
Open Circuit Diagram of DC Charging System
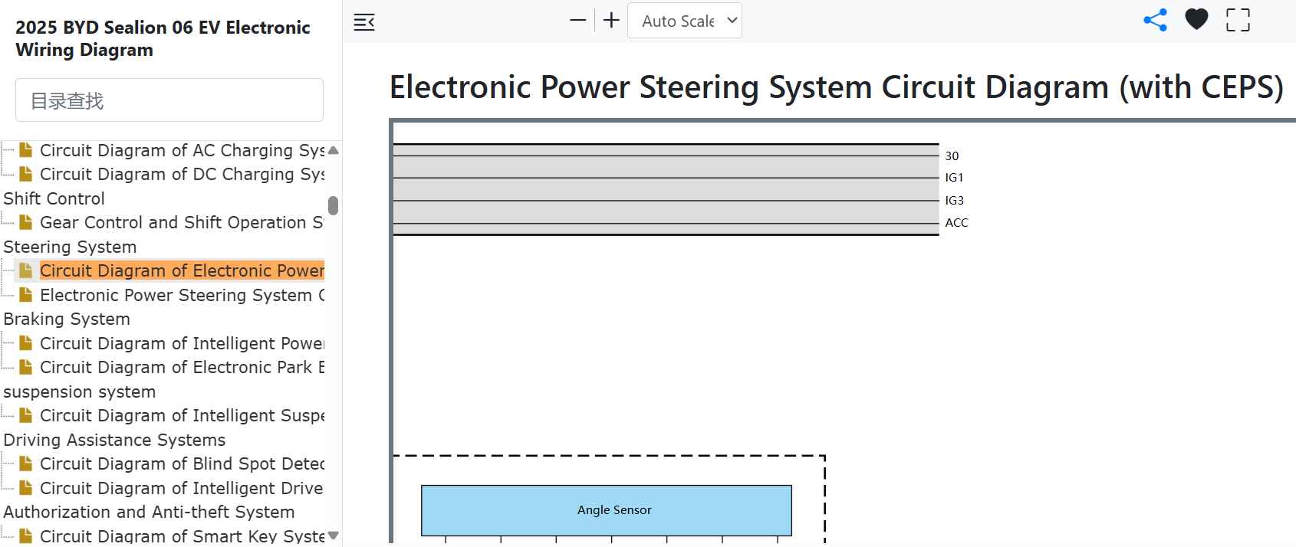(x=183, y=175)
